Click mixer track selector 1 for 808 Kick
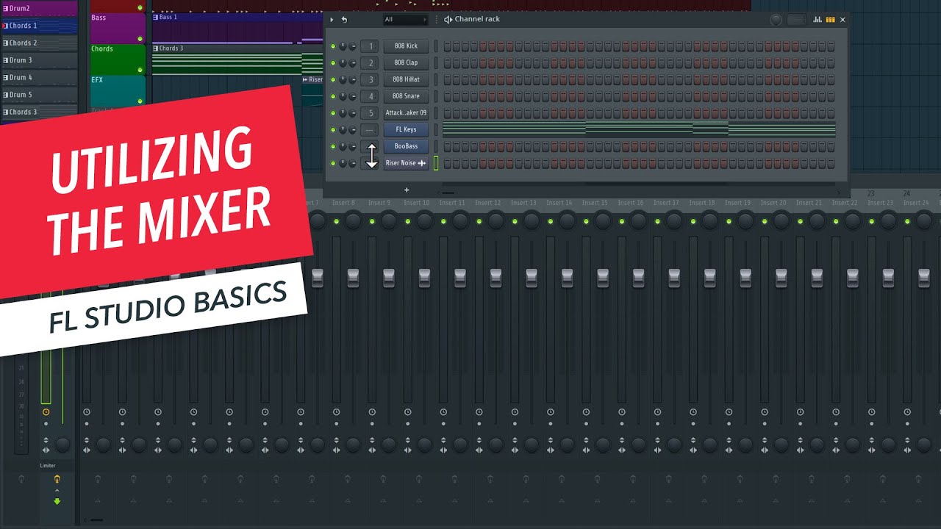 coord(371,46)
